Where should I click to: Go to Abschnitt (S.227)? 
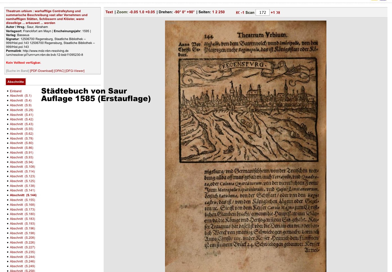23,247
